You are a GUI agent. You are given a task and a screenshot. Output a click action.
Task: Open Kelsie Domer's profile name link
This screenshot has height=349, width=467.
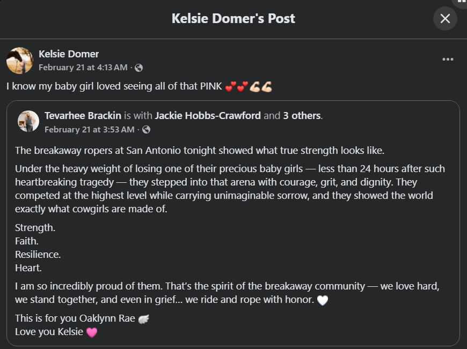(x=69, y=54)
